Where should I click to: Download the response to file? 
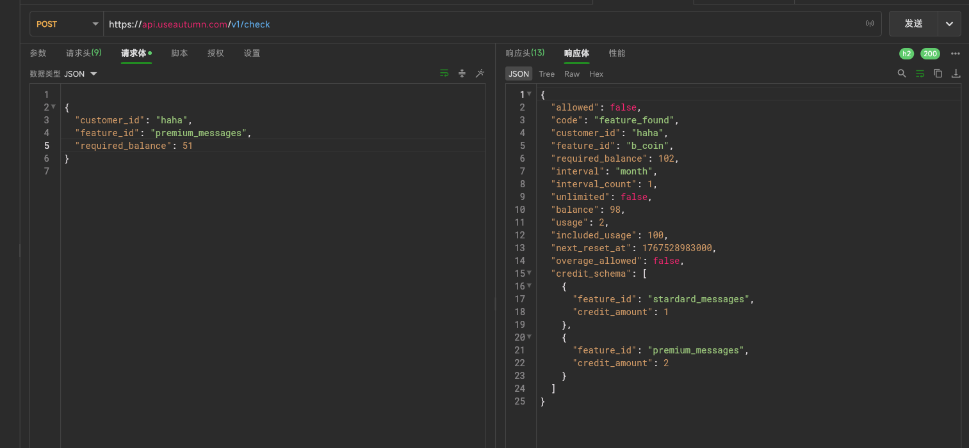[x=956, y=73]
